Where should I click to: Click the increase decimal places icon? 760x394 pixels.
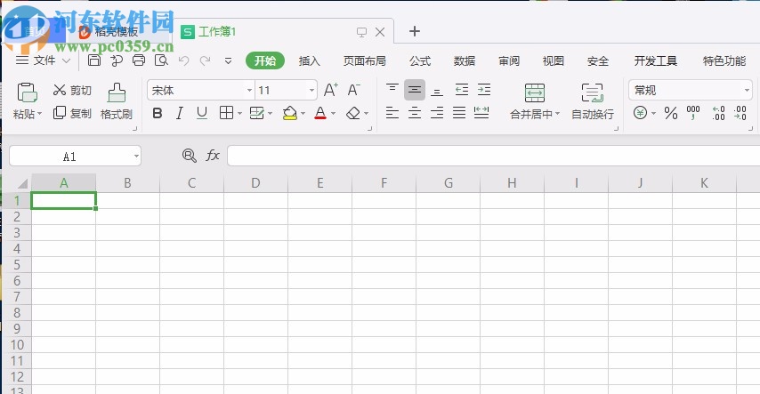pyautogui.click(x=719, y=113)
